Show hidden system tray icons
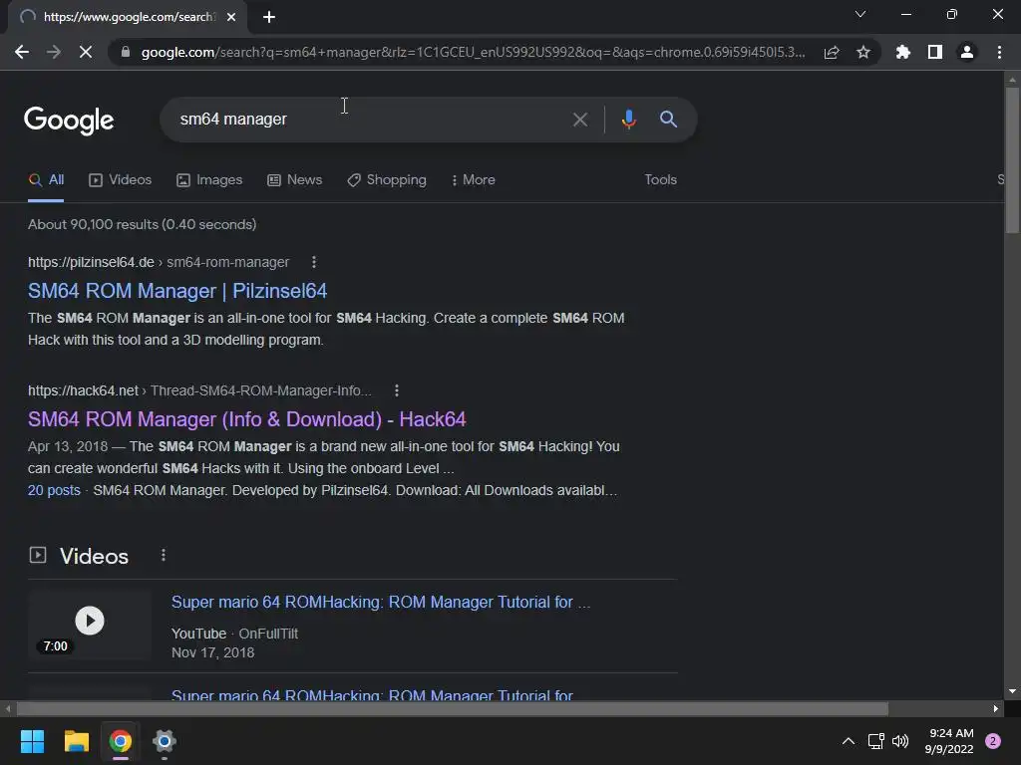Viewport: 1021px width, 765px height. click(x=848, y=741)
